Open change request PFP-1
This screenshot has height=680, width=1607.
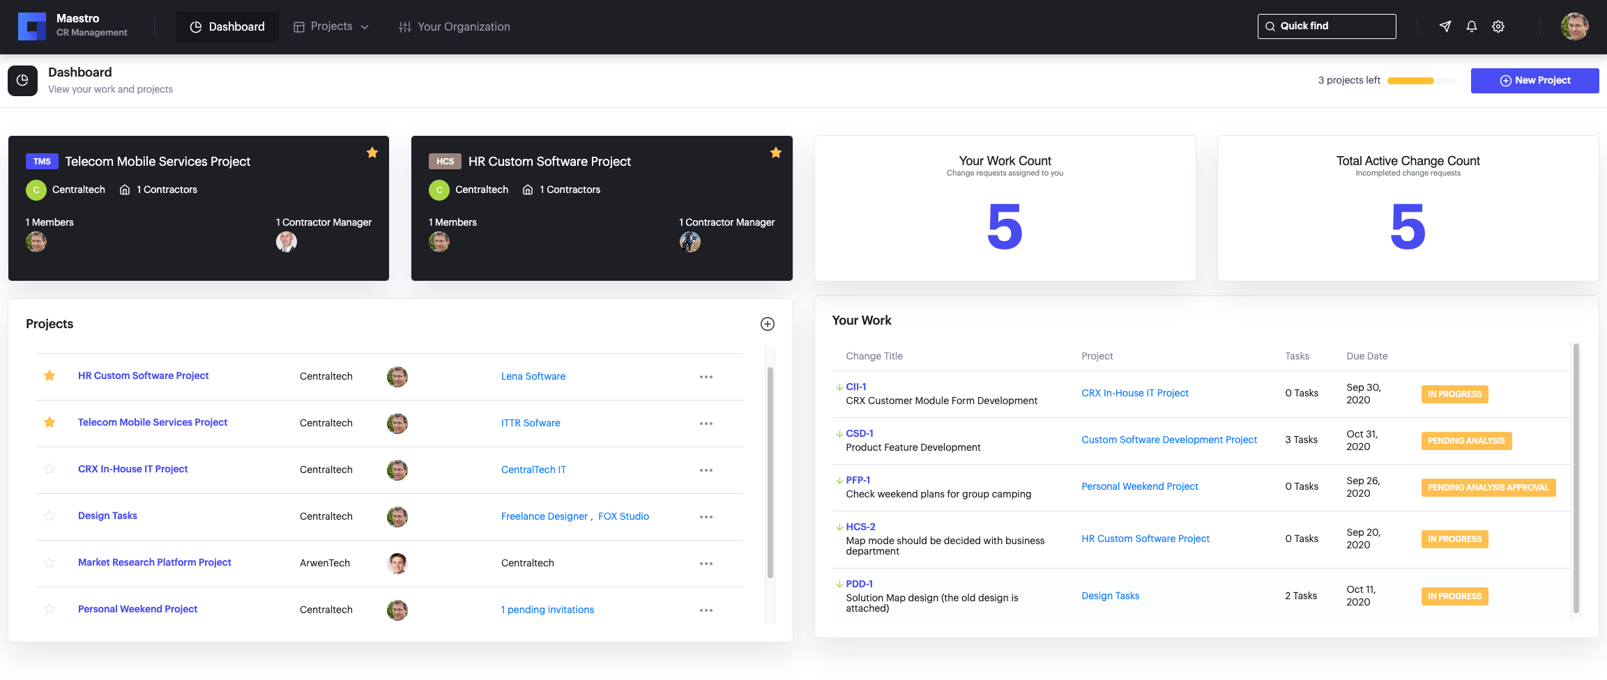click(x=858, y=480)
